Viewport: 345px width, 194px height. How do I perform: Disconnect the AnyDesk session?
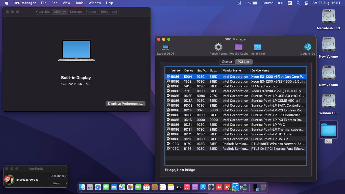[x=58, y=176]
